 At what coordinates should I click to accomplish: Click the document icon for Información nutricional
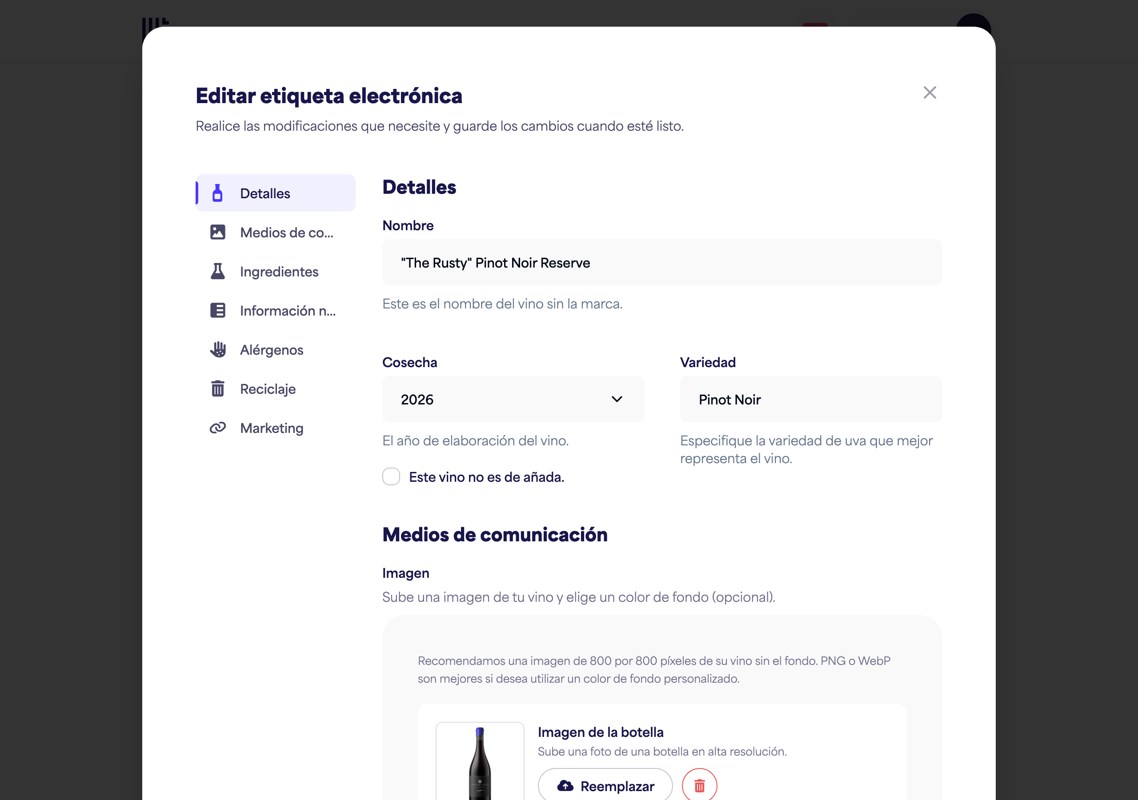pyautogui.click(x=217, y=310)
